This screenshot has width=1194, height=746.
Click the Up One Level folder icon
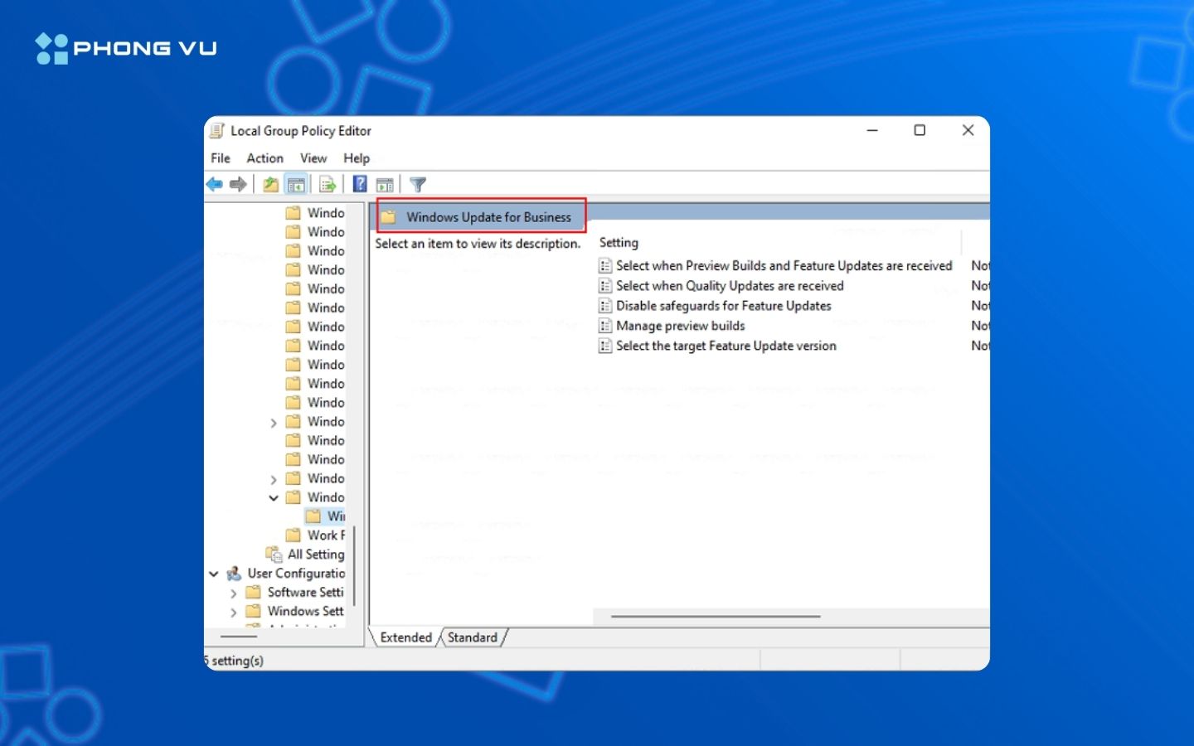pos(270,185)
